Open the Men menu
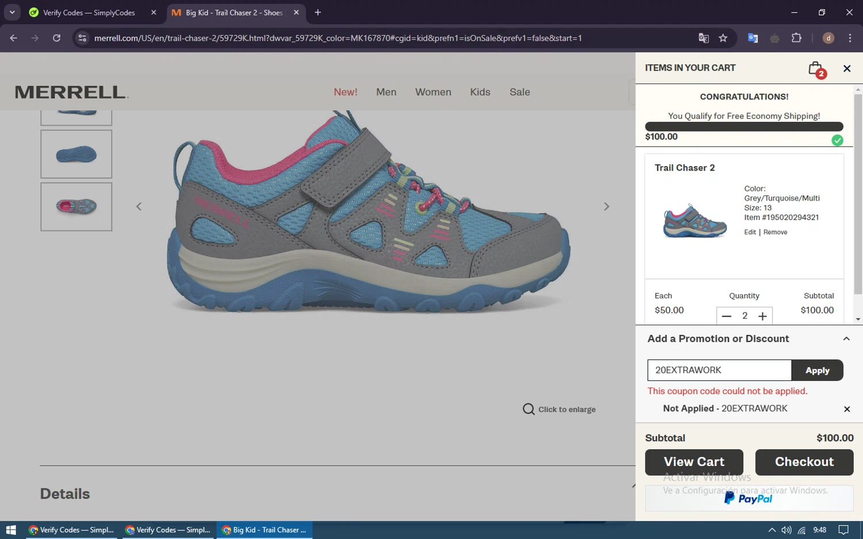Image resolution: width=863 pixels, height=539 pixels. coord(386,92)
